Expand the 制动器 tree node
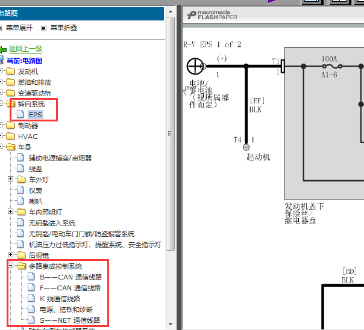Image resolution: width=364 pixels, height=330 pixels. click(1, 125)
